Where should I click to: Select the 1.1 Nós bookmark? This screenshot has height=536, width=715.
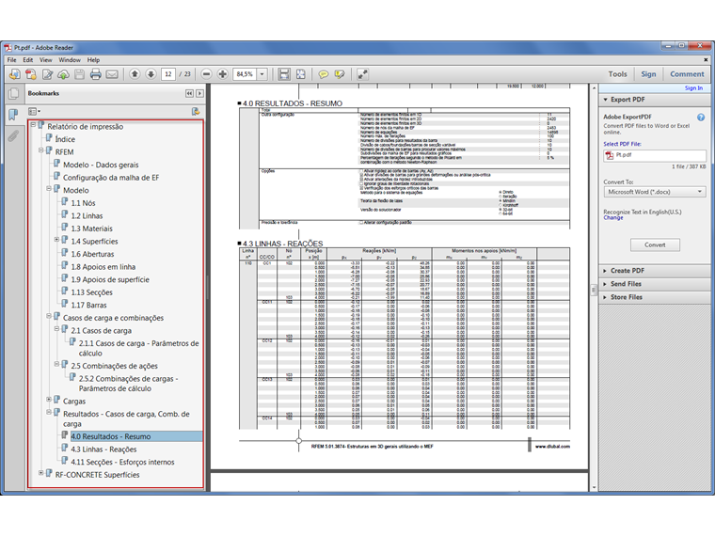[x=83, y=203]
